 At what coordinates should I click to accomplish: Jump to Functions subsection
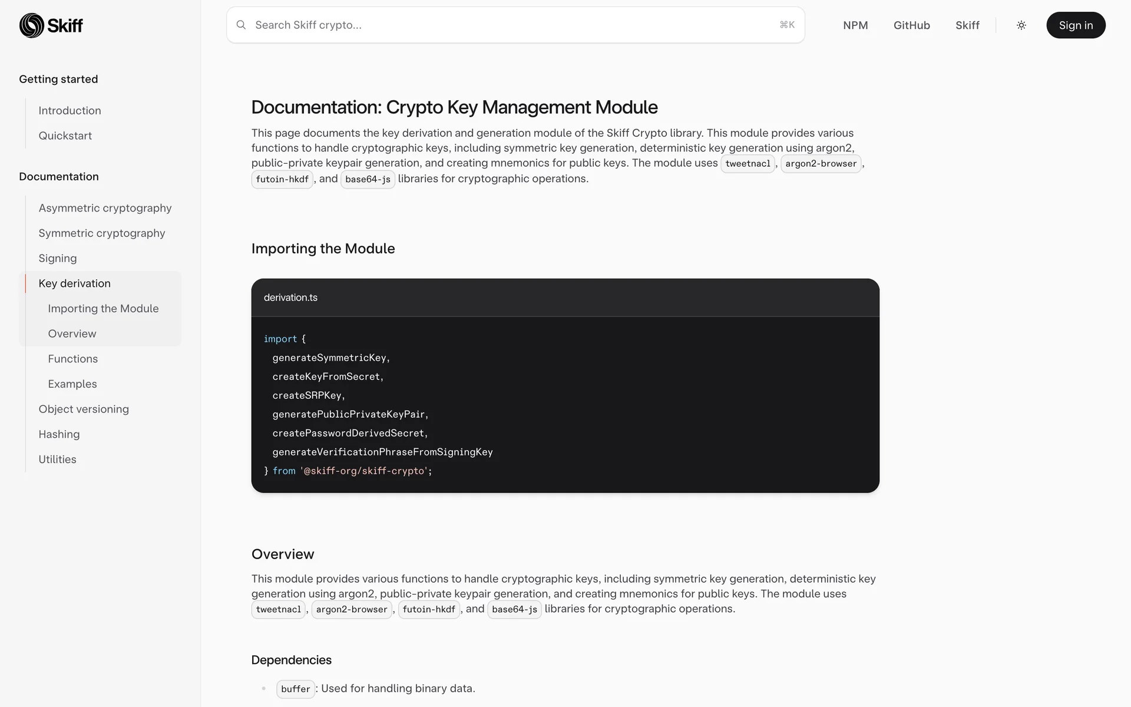(72, 359)
